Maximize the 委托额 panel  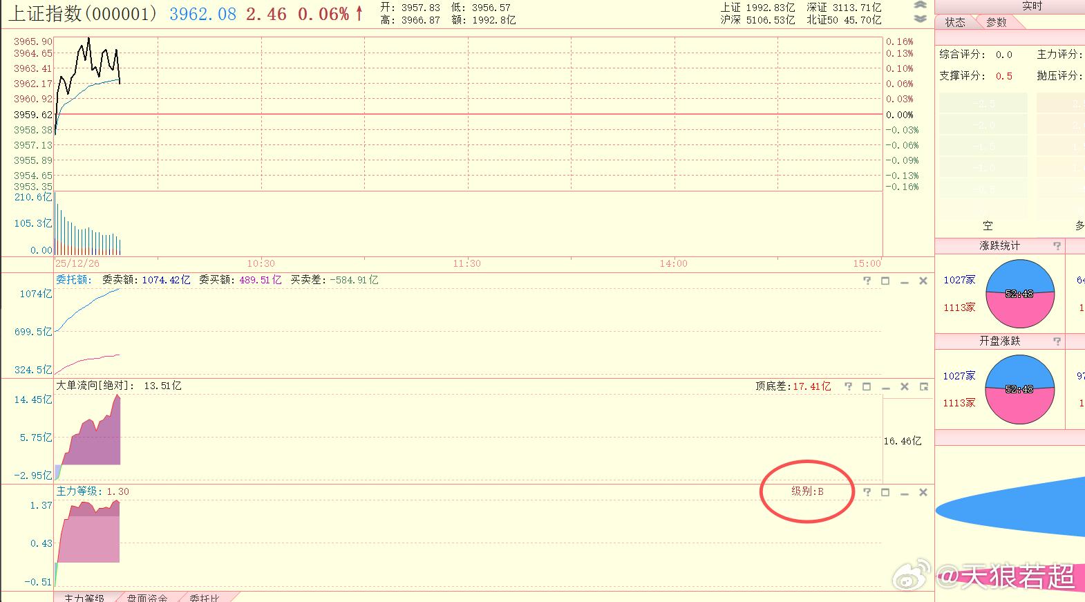[885, 281]
